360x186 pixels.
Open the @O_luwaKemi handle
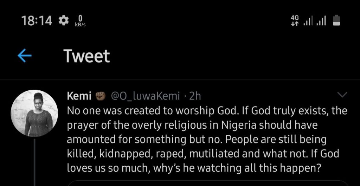(x=145, y=96)
